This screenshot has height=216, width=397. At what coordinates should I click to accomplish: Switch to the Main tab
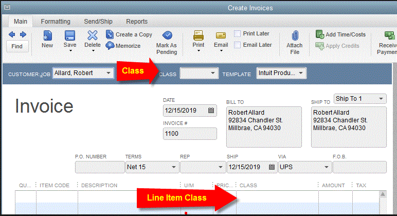(21, 22)
